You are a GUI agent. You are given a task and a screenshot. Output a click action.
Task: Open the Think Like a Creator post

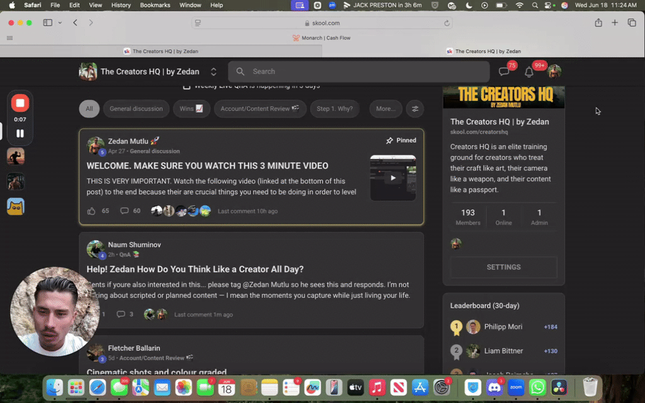[195, 270]
